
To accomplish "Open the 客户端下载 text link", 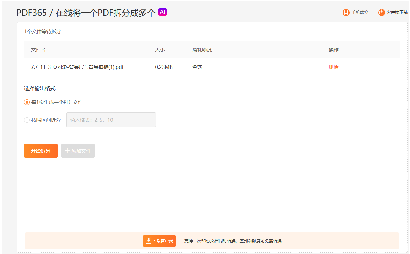I will [397, 13].
